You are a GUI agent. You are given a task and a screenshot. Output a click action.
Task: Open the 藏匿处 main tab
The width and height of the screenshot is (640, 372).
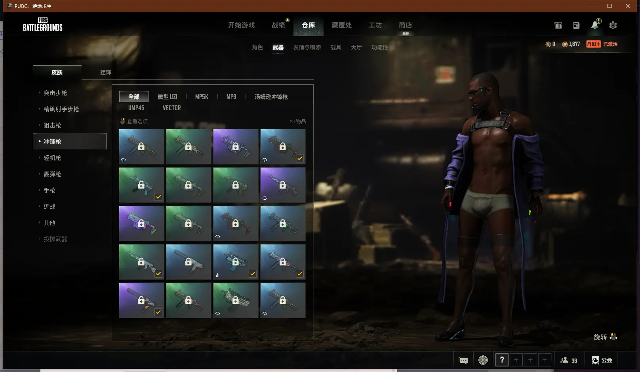342,25
